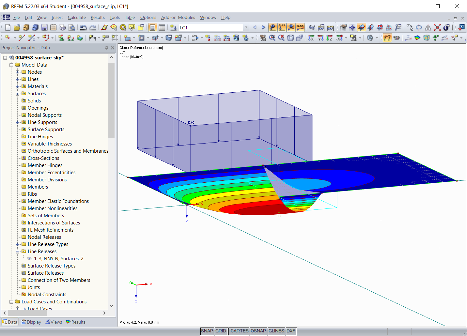Toggle OSNAP in the status bar

(x=258, y=331)
